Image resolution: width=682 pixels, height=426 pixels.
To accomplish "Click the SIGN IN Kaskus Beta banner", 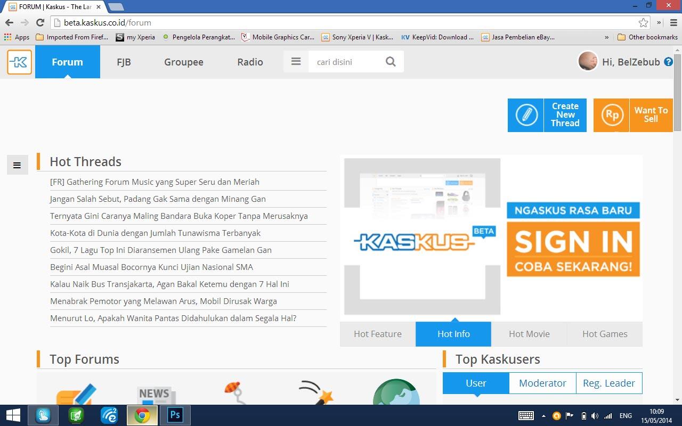I will click(491, 237).
